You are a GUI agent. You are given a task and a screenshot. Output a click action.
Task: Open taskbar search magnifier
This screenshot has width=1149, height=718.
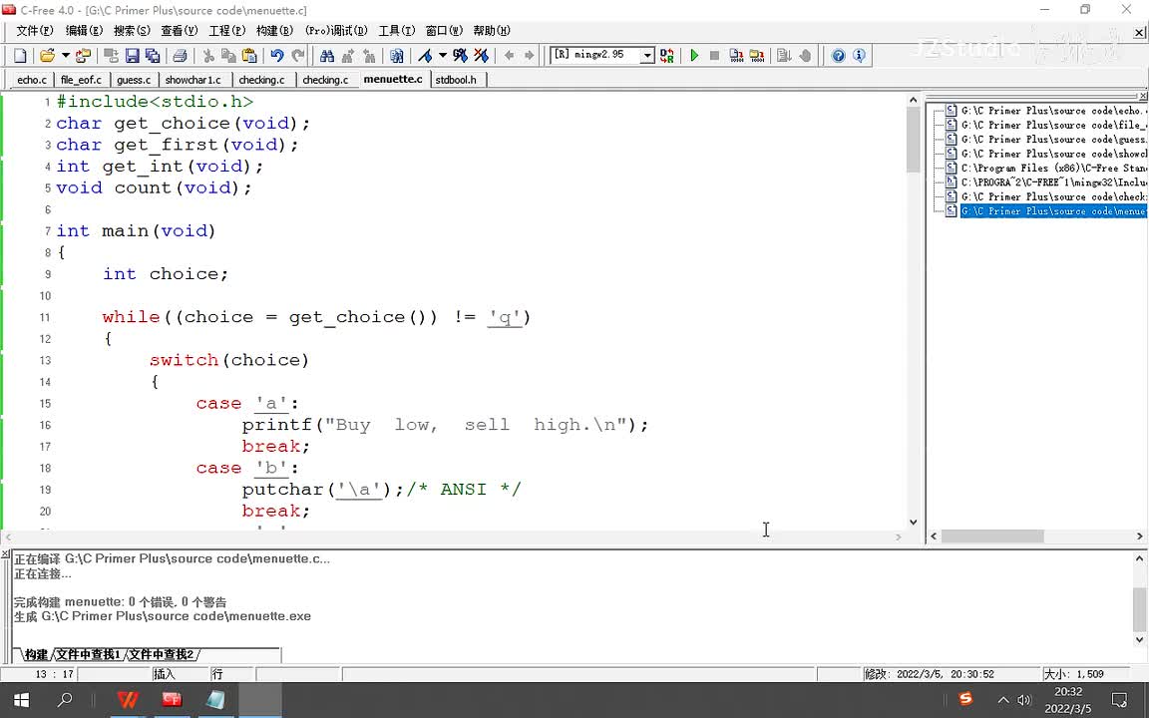[65, 700]
